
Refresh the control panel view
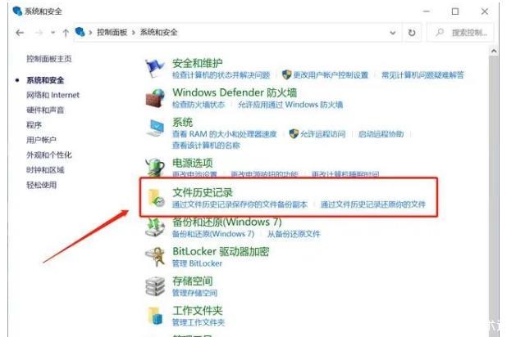coord(412,33)
